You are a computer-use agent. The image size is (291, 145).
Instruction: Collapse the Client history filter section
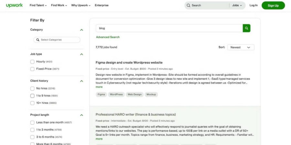[81, 81]
